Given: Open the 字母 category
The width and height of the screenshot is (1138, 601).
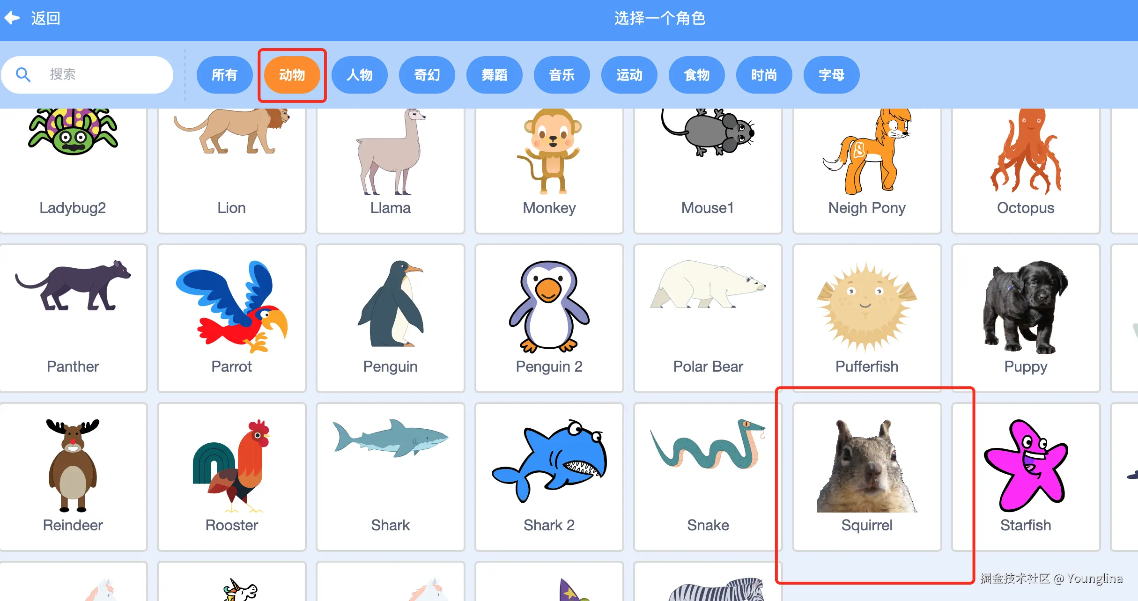Looking at the screenshot, I should (x=831, y=75).
